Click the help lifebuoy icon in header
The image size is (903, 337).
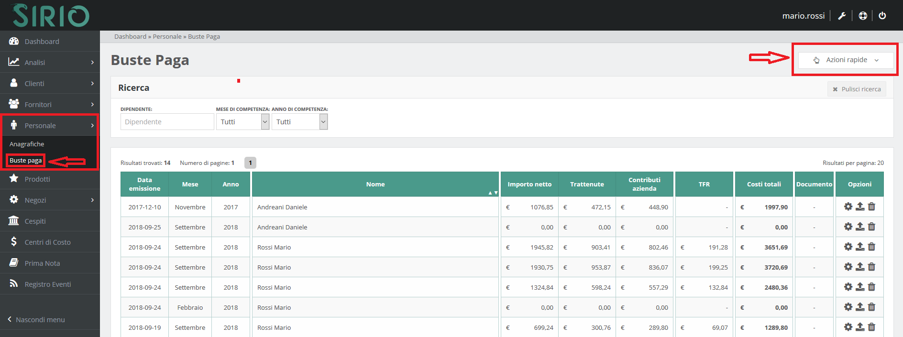[x=863, y=16]
